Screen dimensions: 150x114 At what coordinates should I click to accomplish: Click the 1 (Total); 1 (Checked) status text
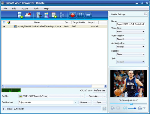(13, 109)
